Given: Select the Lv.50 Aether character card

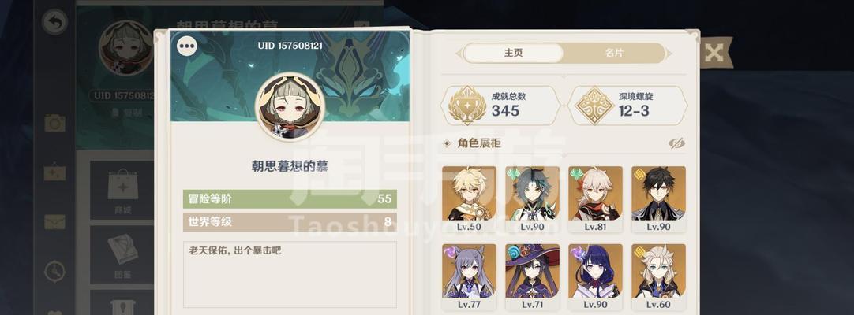Looking at the screenshot, I should (x=469, y=199).
